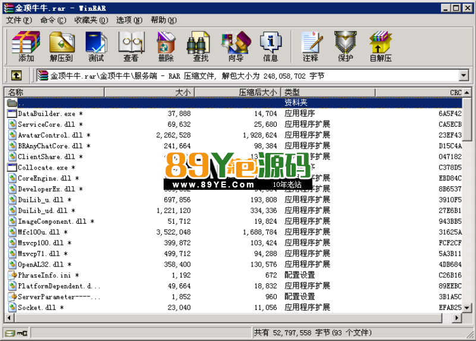Open the 收藏夹(O) menu
476x341 pixels.
(x=92, y=20)
